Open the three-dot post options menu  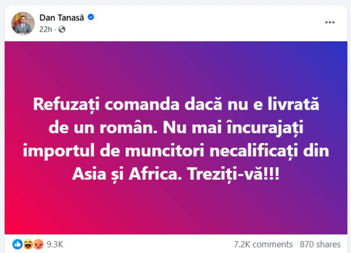(330, 23)
